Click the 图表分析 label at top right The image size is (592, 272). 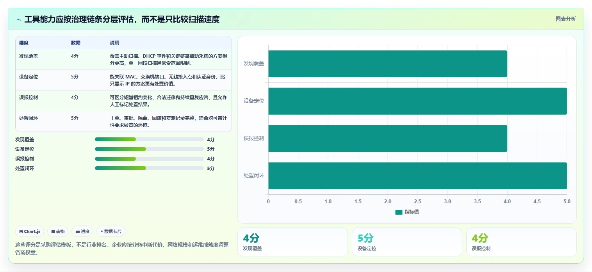[x=565, y=19]
